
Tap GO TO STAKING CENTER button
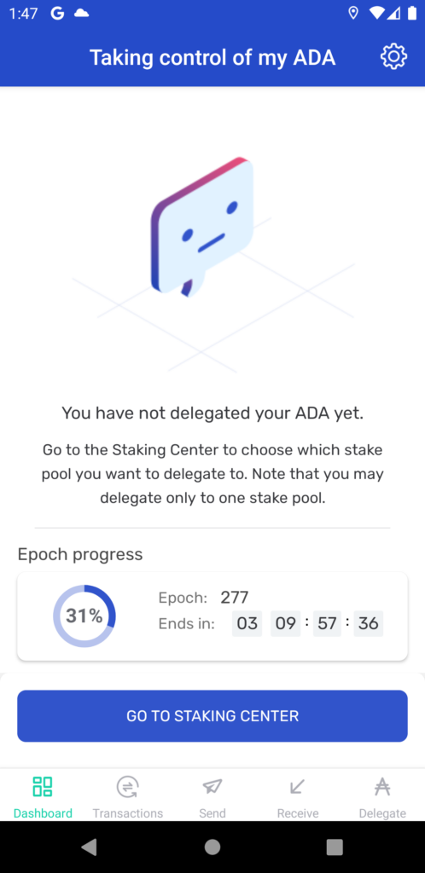tap(212, 716)
